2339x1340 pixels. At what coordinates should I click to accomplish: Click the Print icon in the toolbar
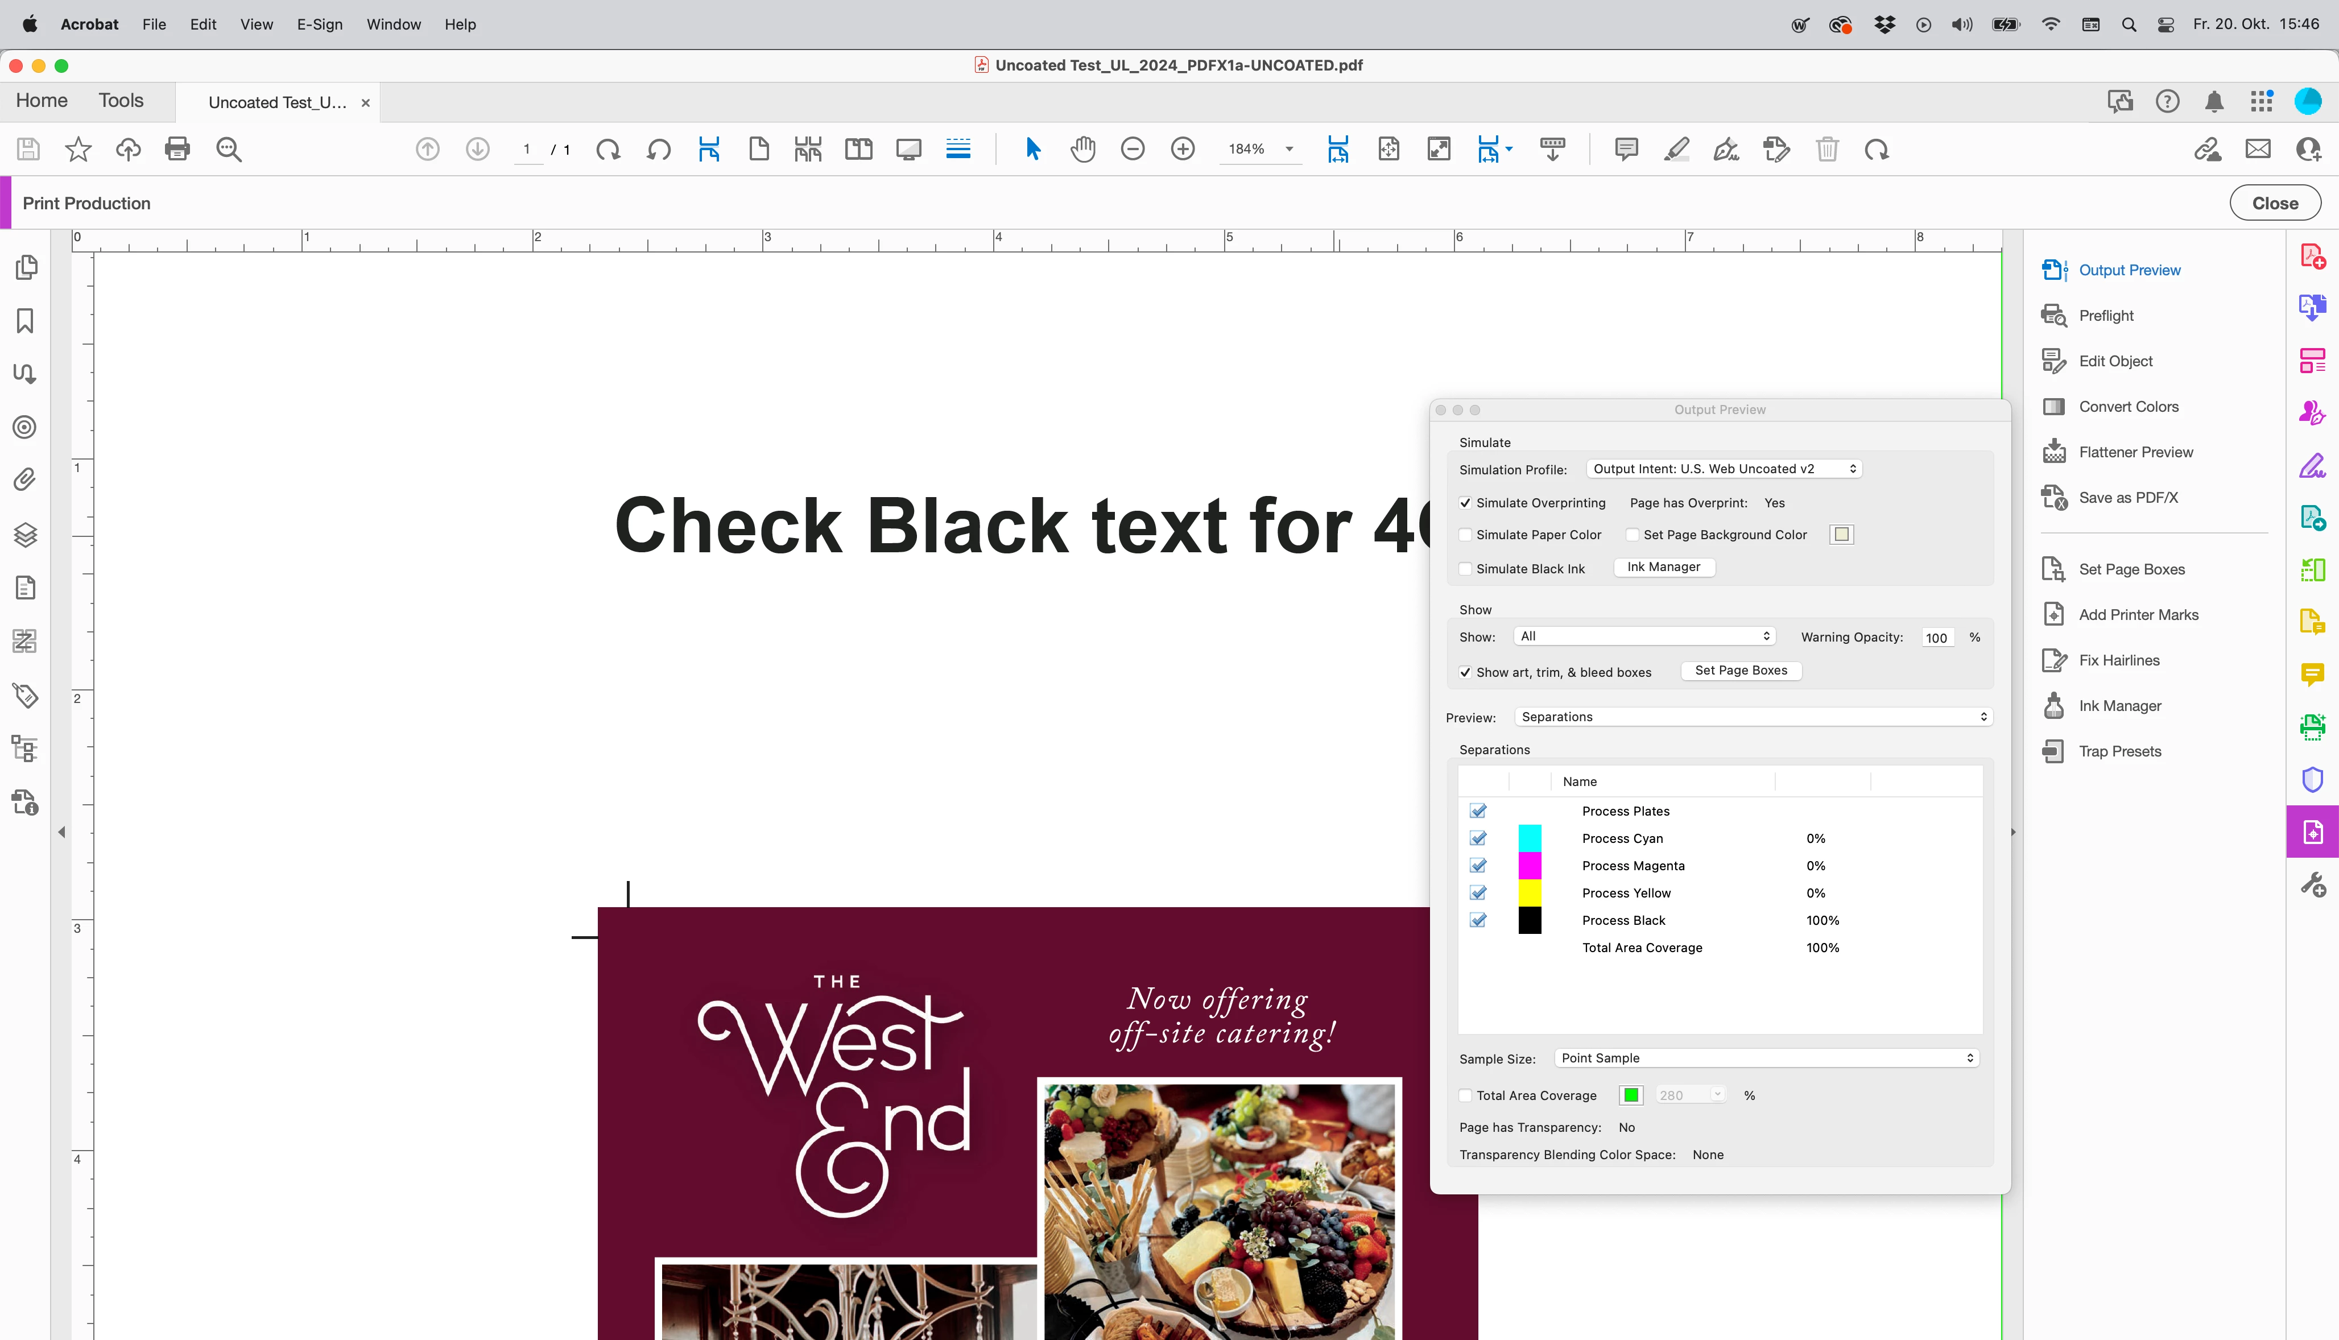(x=177, y=149)
